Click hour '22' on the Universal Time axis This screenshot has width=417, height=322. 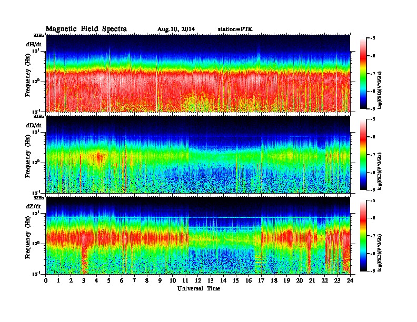pyautogui.click(x=325, y=280)
